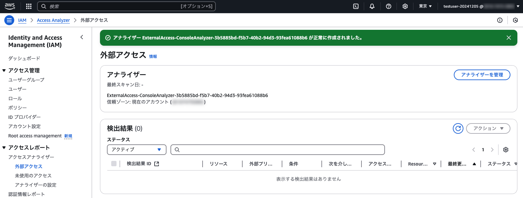Click the external link icon beside 検出結果 ID
This screenshot has height=198, width=523.
[157, 164]
